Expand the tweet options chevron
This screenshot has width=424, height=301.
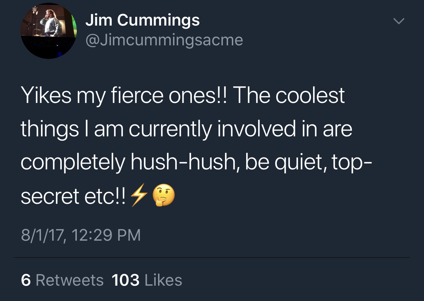click(x=398, y=21)
